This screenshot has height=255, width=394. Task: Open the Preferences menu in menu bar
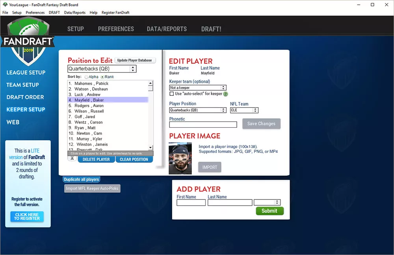coord(35,13)
